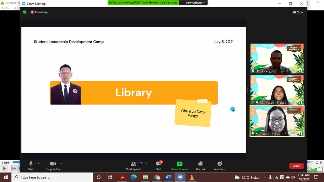This screenshot has width=324, height=182.
Task: Select the MC_Laura Thessa video thumbnail
Action: (x=277, y=121)
